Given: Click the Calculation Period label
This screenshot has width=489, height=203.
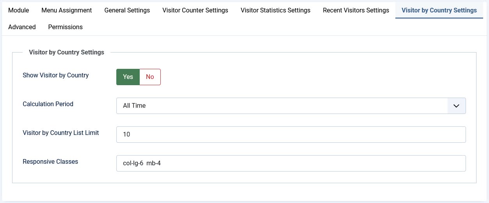Looking at the screenshot, I should tap(48, 104).
